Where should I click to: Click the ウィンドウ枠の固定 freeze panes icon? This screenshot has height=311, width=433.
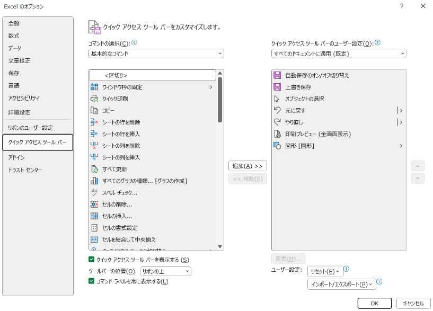[94, 87]
